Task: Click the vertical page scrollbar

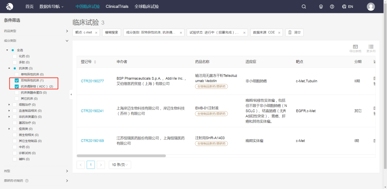Action: [x=385, y=86]
